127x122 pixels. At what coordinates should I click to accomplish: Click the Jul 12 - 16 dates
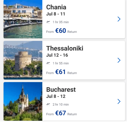click(x=57, y=55)
